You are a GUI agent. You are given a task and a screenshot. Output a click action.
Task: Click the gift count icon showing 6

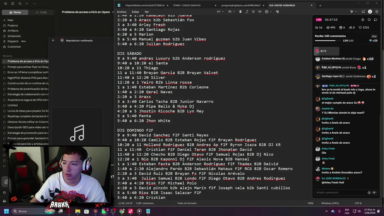point(342,28)
